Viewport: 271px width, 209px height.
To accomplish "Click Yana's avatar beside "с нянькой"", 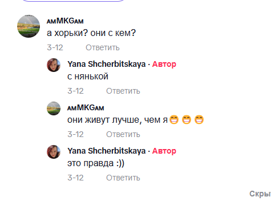I will pyautogui.click(x=54, y=65).
